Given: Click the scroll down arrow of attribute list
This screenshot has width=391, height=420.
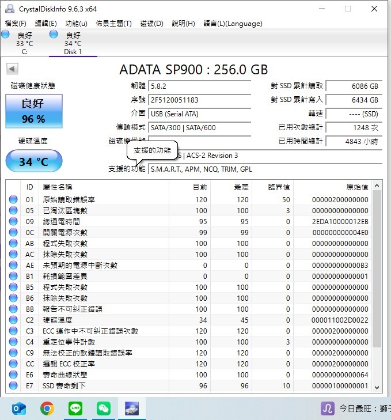Looking at the screenshot, I should pos(377,388).
